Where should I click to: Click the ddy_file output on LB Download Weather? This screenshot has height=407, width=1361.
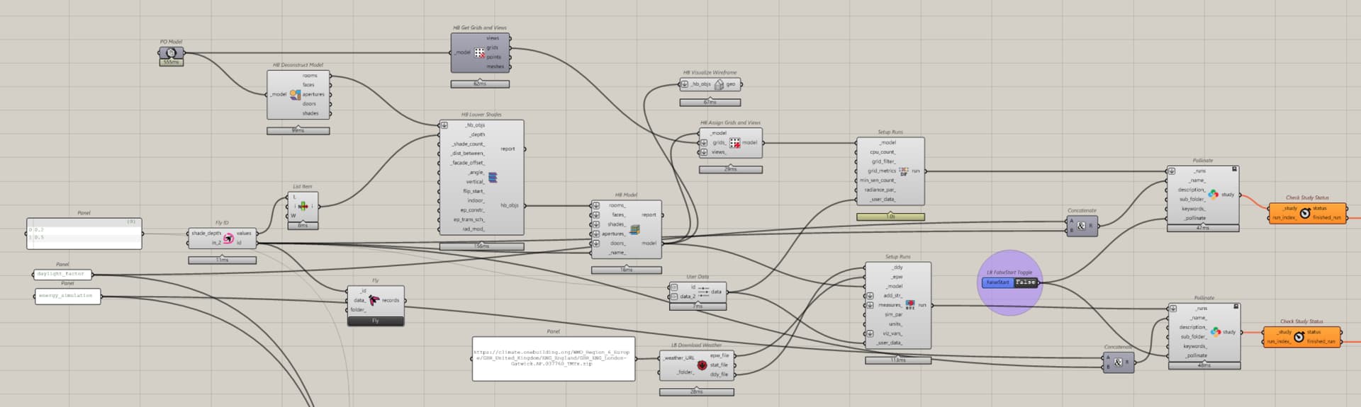pos(719,374)
